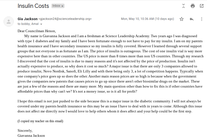Viewport: 207px width, 139px height.
Task: Click the "Sincerely," closing line
Action: point(25,130)
